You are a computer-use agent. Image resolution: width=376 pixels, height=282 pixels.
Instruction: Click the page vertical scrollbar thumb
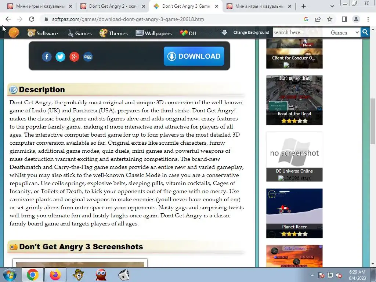pyautogui.click(x=373, y=121)
